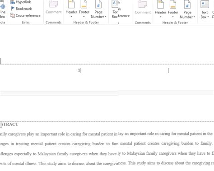214x171 pixels.
Task: Open Page Number dropdown arrow in right ribbon copy
Action: 194,17
